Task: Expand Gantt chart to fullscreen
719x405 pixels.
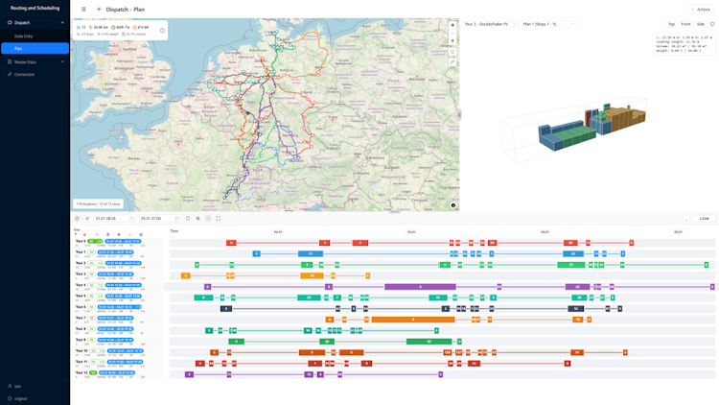Action: tap(219, 219)
